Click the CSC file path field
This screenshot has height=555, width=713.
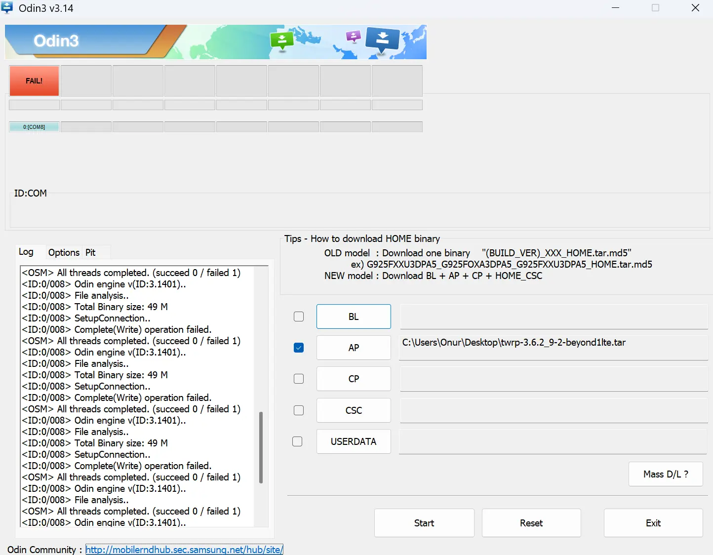pos(554,410)
